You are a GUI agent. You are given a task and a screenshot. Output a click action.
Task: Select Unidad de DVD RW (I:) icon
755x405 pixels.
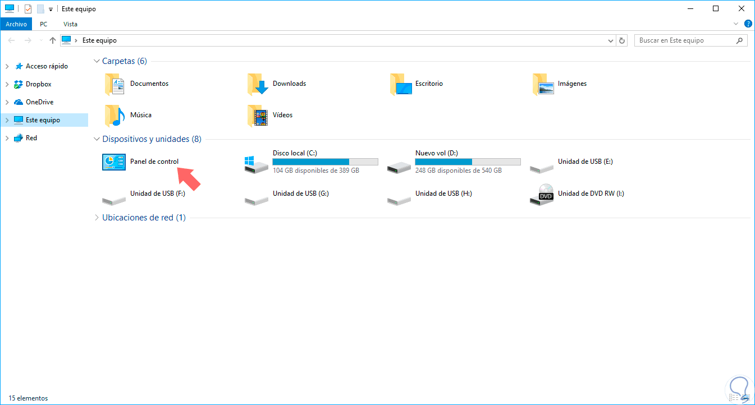pyautogui.click(x=542, y=194)
